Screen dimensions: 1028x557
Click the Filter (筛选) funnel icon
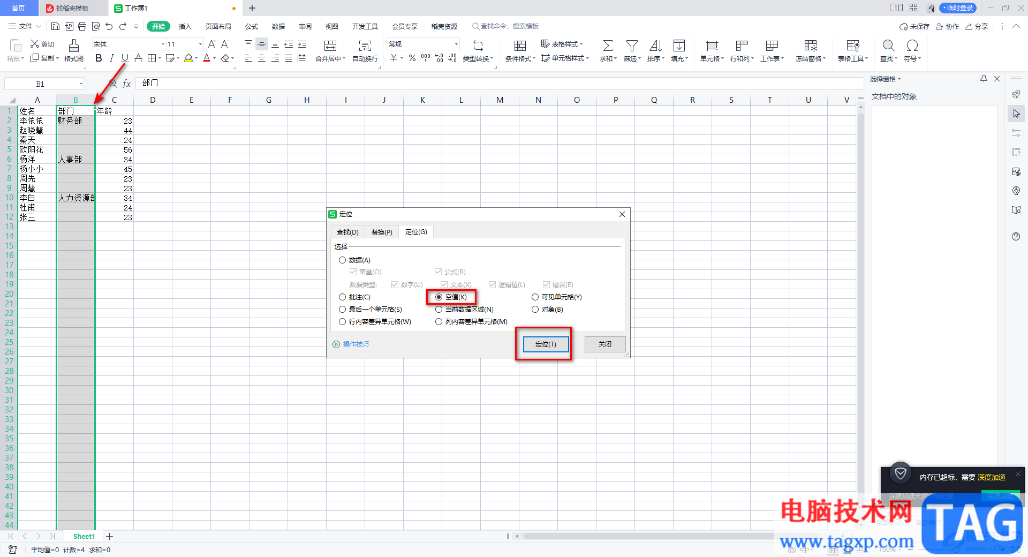point(632,46)
